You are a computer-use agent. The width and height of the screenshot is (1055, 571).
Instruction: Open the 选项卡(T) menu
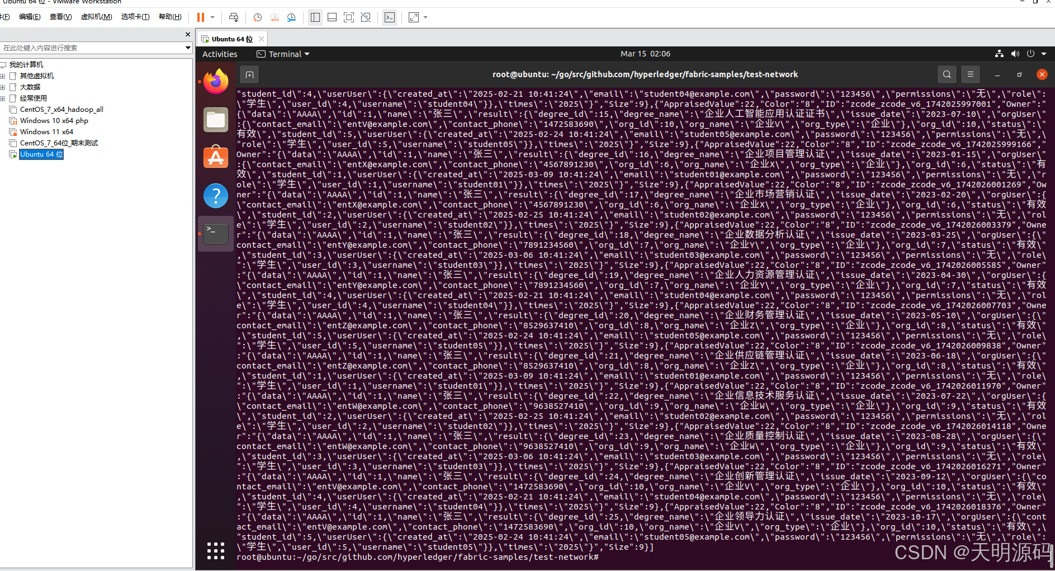135,17
